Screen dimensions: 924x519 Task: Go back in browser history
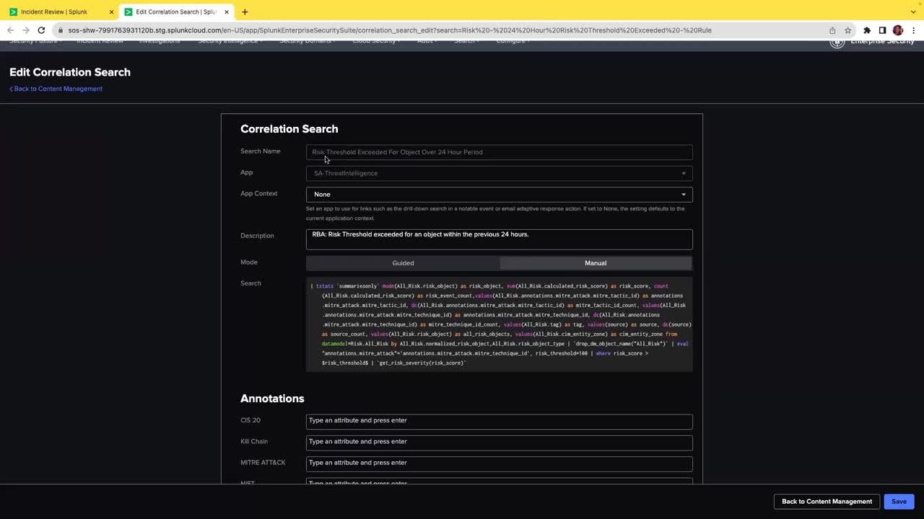pyautogui.click(x=10, y=30)
